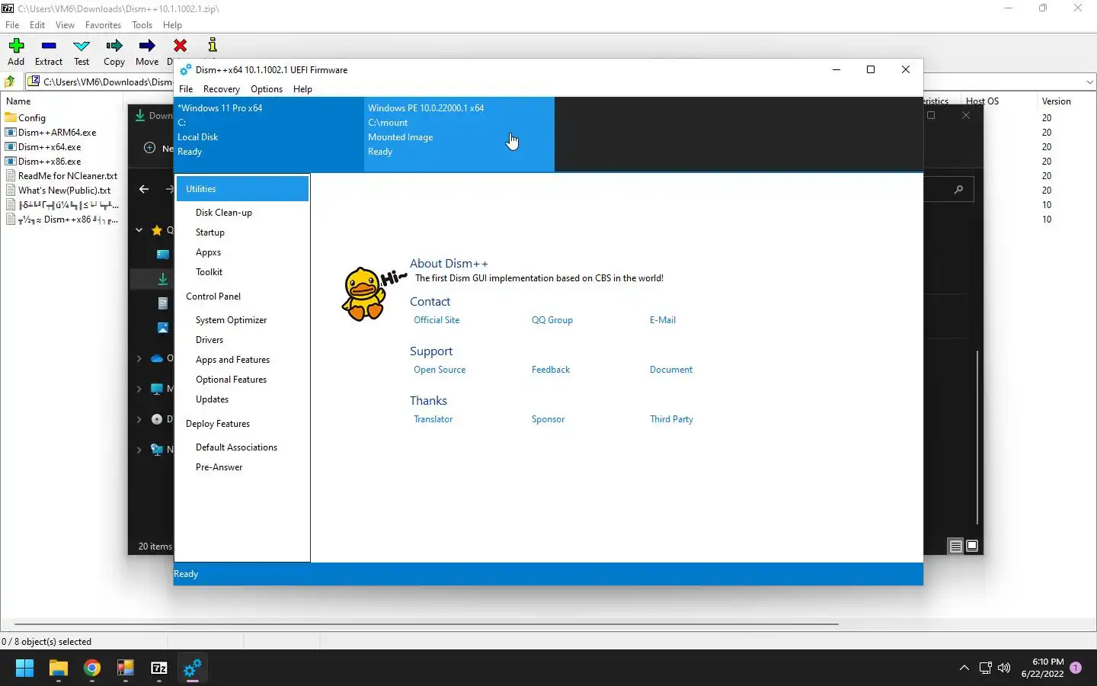Viewport: 1097px width, 686px height.
Task: Select the Windows PE mounted image tile
Action: click(x=459, y=133)
